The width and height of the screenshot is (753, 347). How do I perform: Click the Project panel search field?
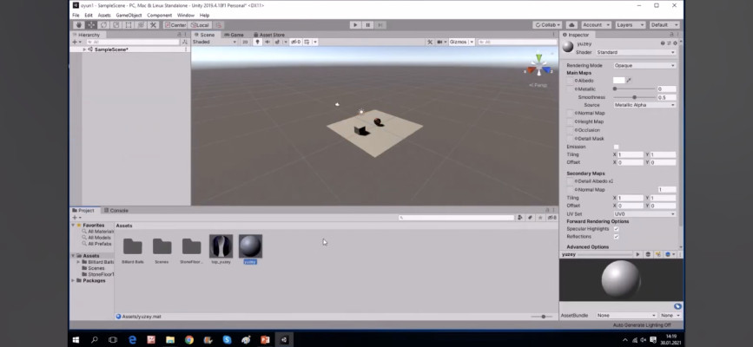tap(456, 218)
